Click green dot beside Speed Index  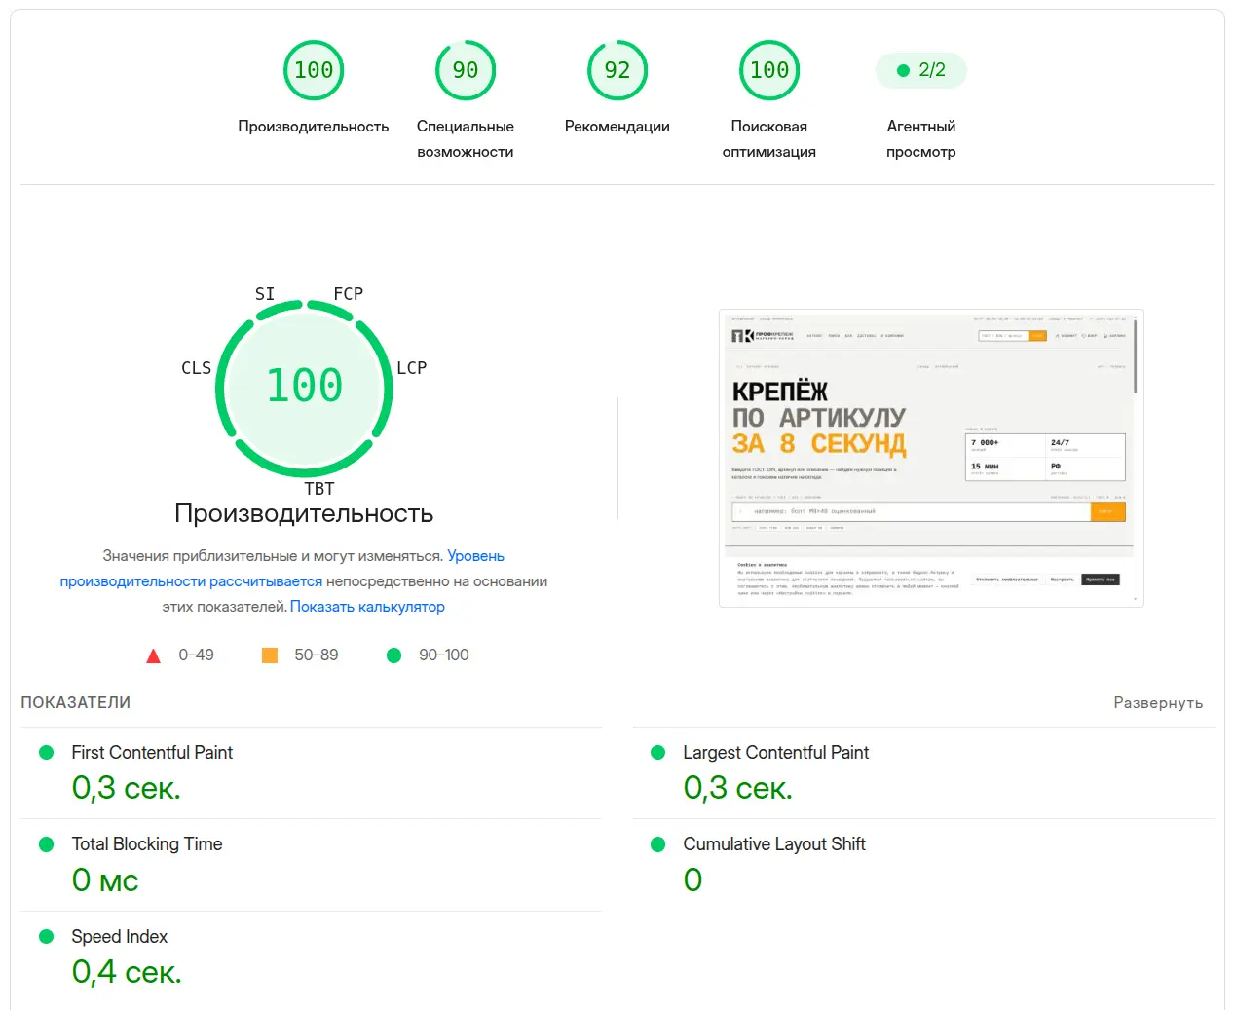coord(46,936)
